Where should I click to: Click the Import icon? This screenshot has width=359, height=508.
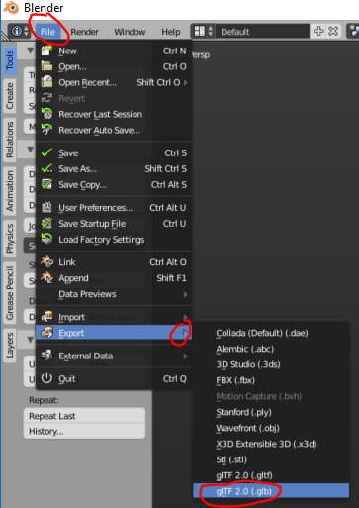click(46, 317)
